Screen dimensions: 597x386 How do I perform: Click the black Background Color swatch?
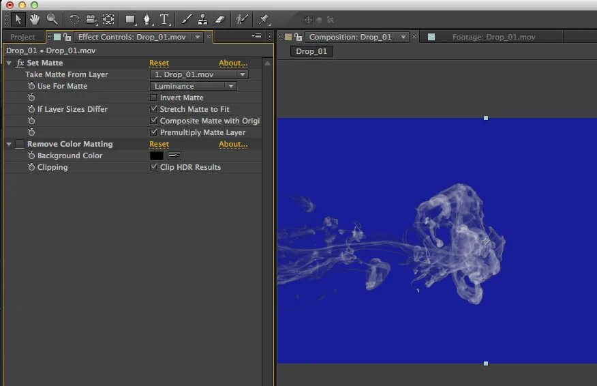pos(157,155)
